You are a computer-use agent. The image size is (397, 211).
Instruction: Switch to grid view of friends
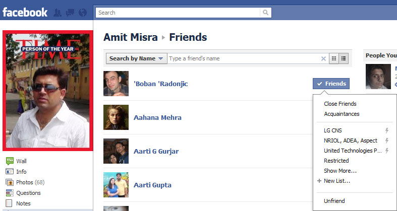pyautogui.click(x=334, y=58)
